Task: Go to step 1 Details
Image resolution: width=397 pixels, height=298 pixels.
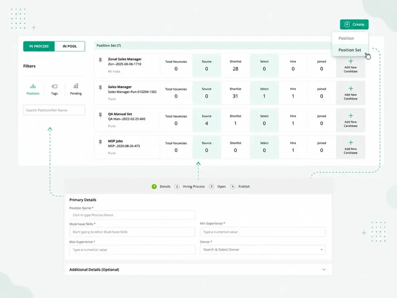Action: [x=161, y=186]
